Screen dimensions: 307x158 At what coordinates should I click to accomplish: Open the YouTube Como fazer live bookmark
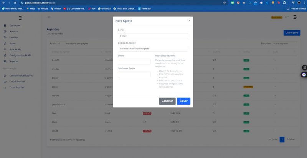[74, 8]
